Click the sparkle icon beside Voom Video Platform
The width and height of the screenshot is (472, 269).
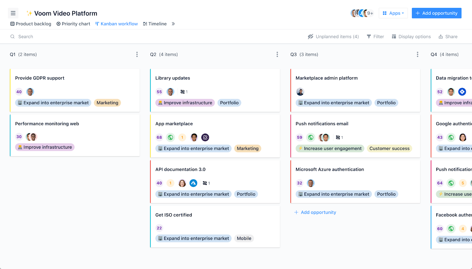(x=29, y=13)
